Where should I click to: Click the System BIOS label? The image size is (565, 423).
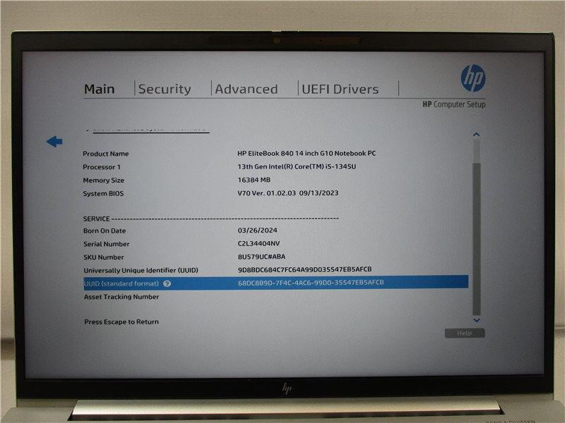[x=103, y=193]
